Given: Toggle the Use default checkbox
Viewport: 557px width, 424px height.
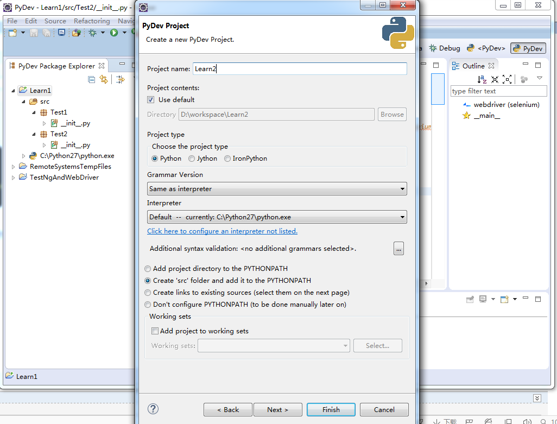Looking at the screenshot, I should tap(150, 100).
